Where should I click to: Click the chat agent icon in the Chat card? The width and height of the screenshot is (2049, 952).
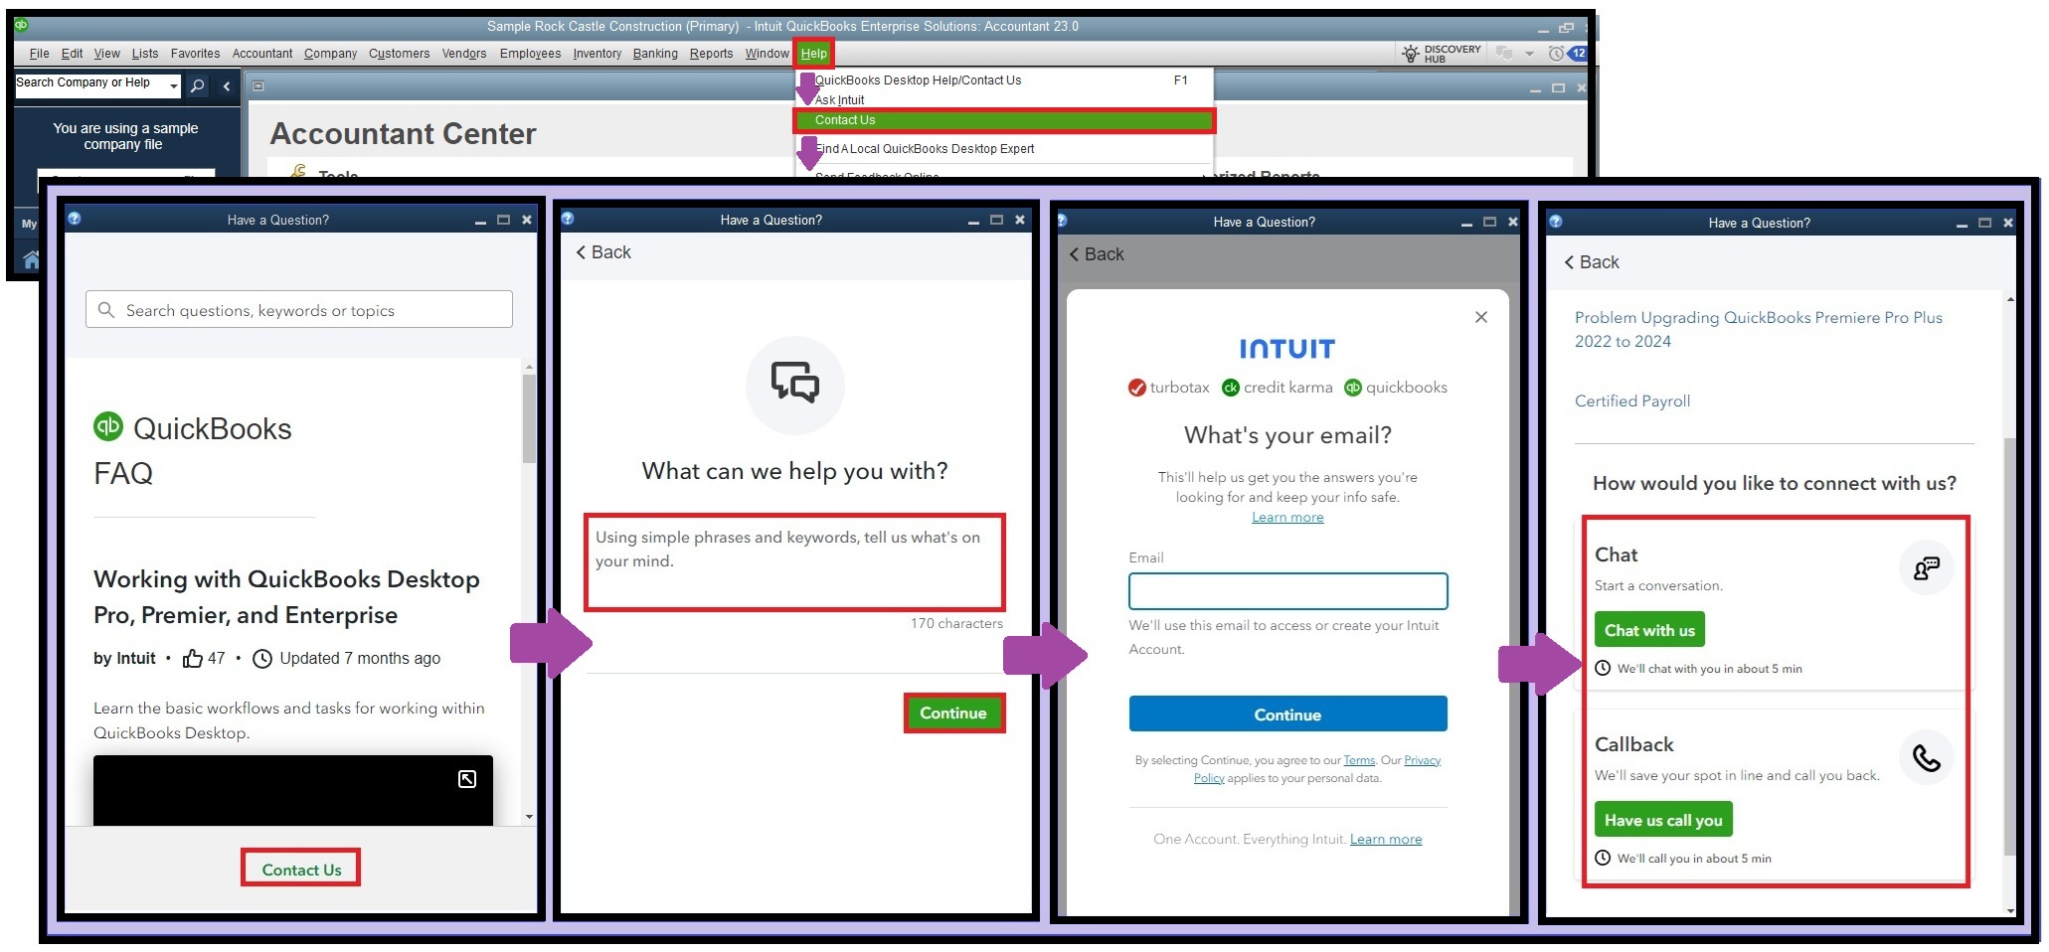point(1927,568)
